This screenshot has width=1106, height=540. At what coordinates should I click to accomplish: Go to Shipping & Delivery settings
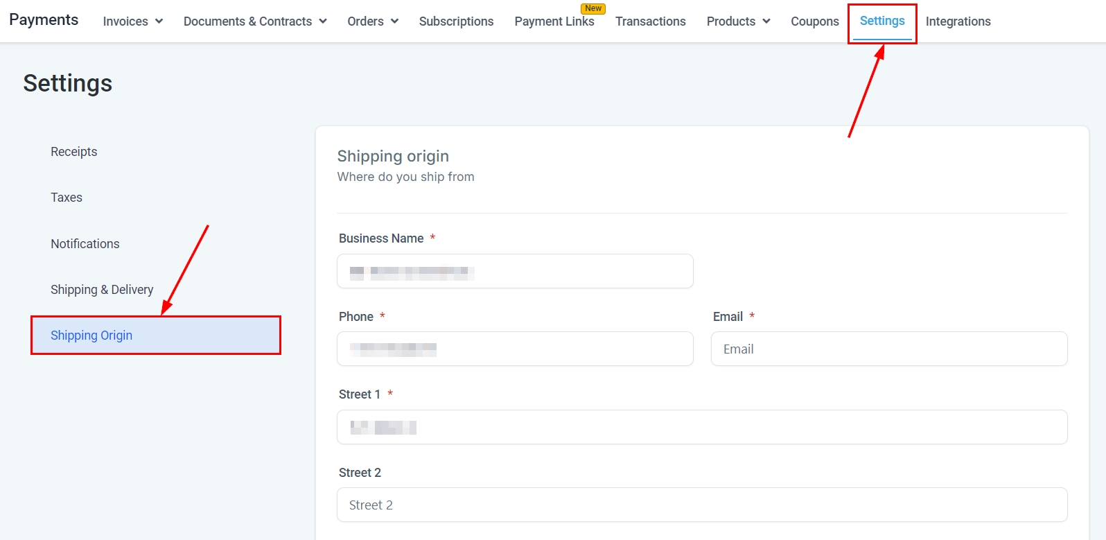click(x=102, y=290)
